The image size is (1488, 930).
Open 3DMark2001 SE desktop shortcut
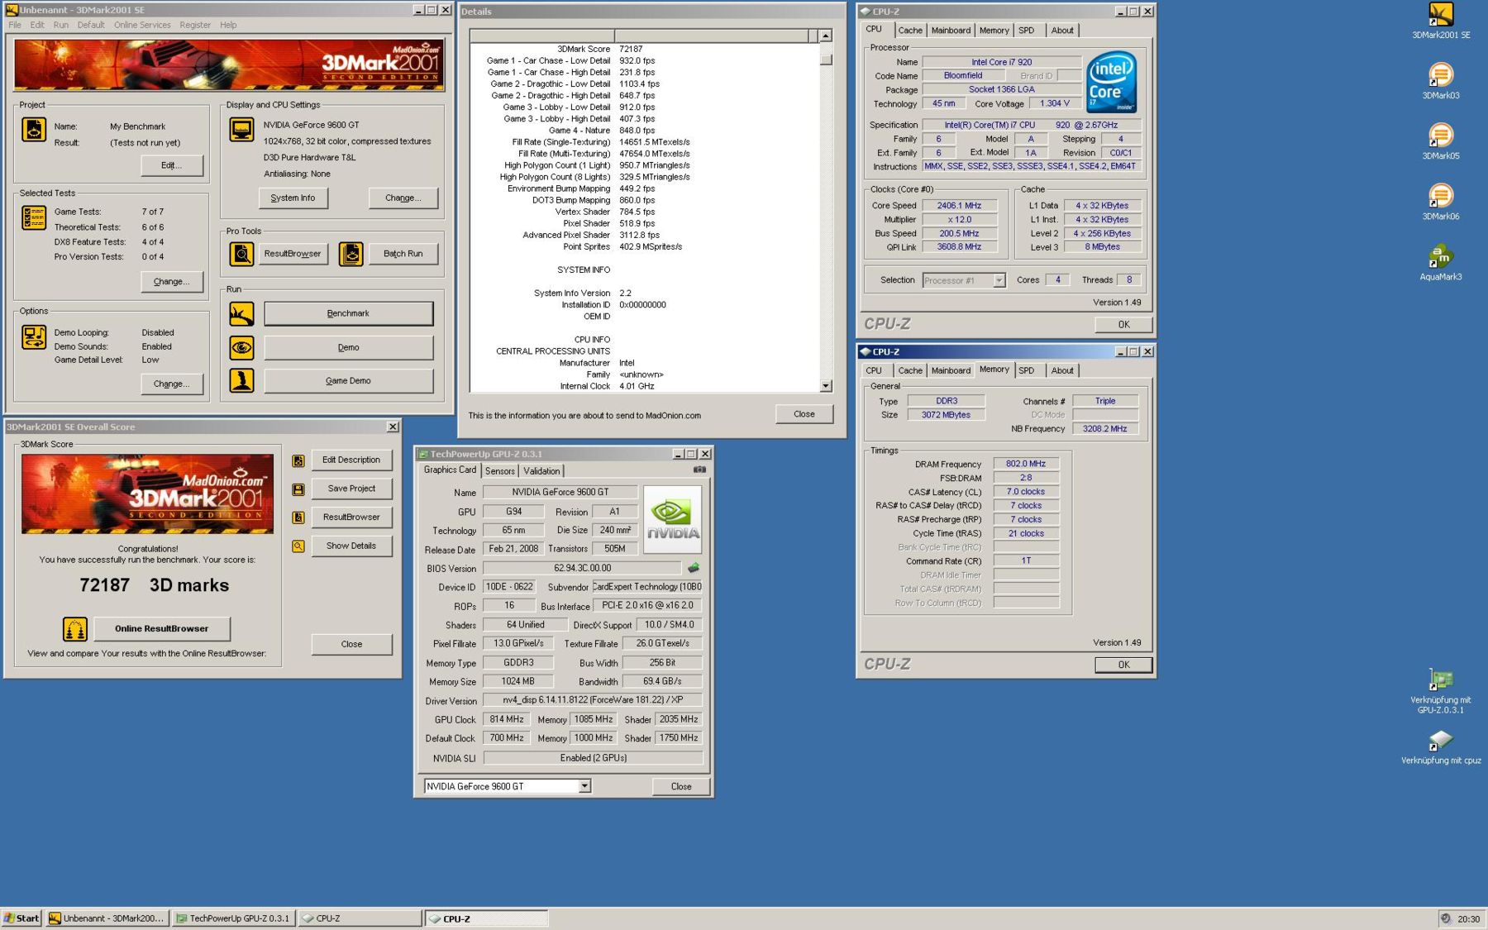point(1440,20)
